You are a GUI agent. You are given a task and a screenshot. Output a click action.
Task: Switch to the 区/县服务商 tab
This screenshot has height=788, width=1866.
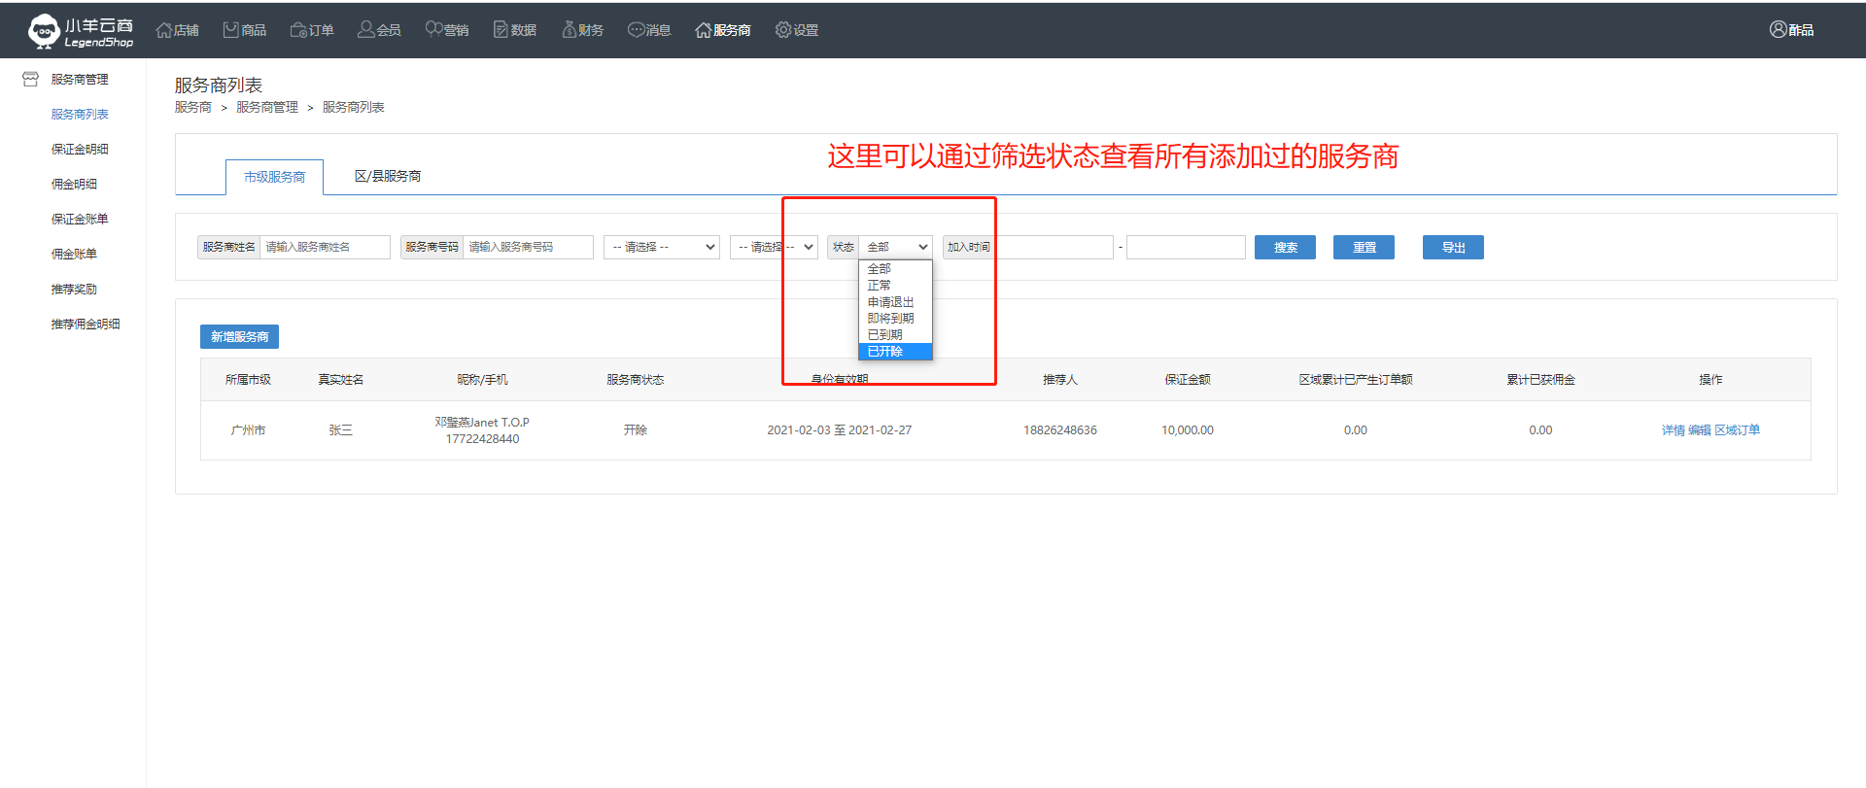point(388,177)
